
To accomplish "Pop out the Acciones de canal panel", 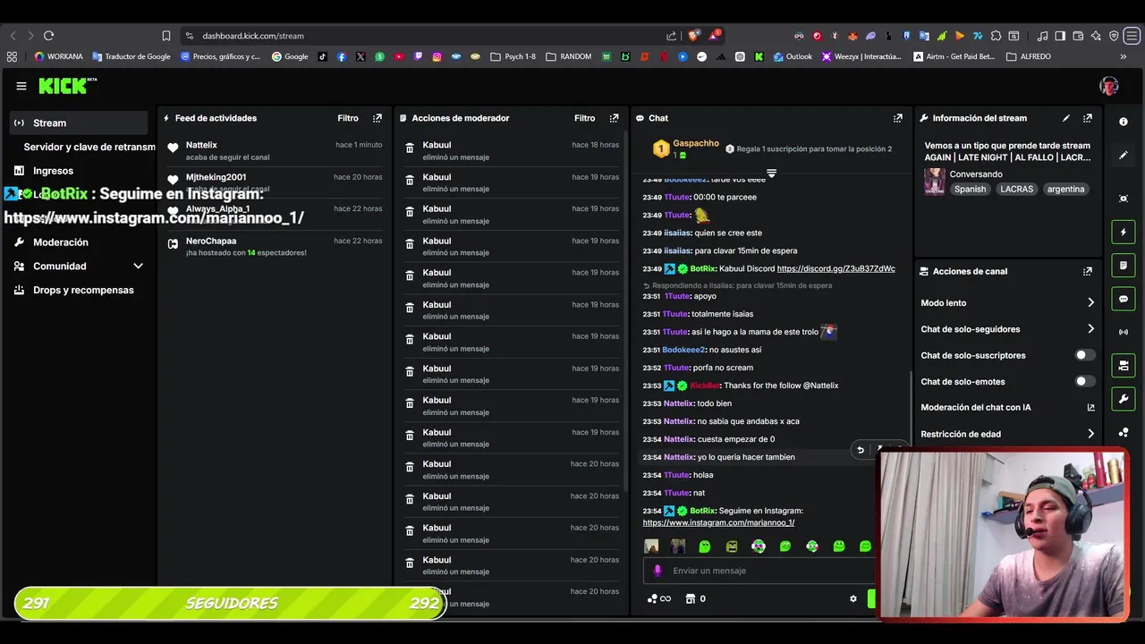I will point(1088,271).
